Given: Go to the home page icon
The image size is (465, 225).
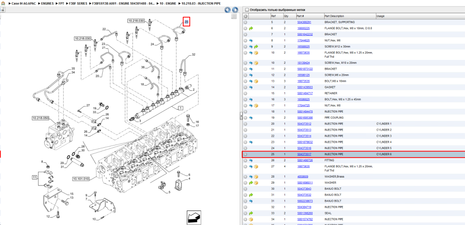Looking at the screenshot, I should 3,3.
